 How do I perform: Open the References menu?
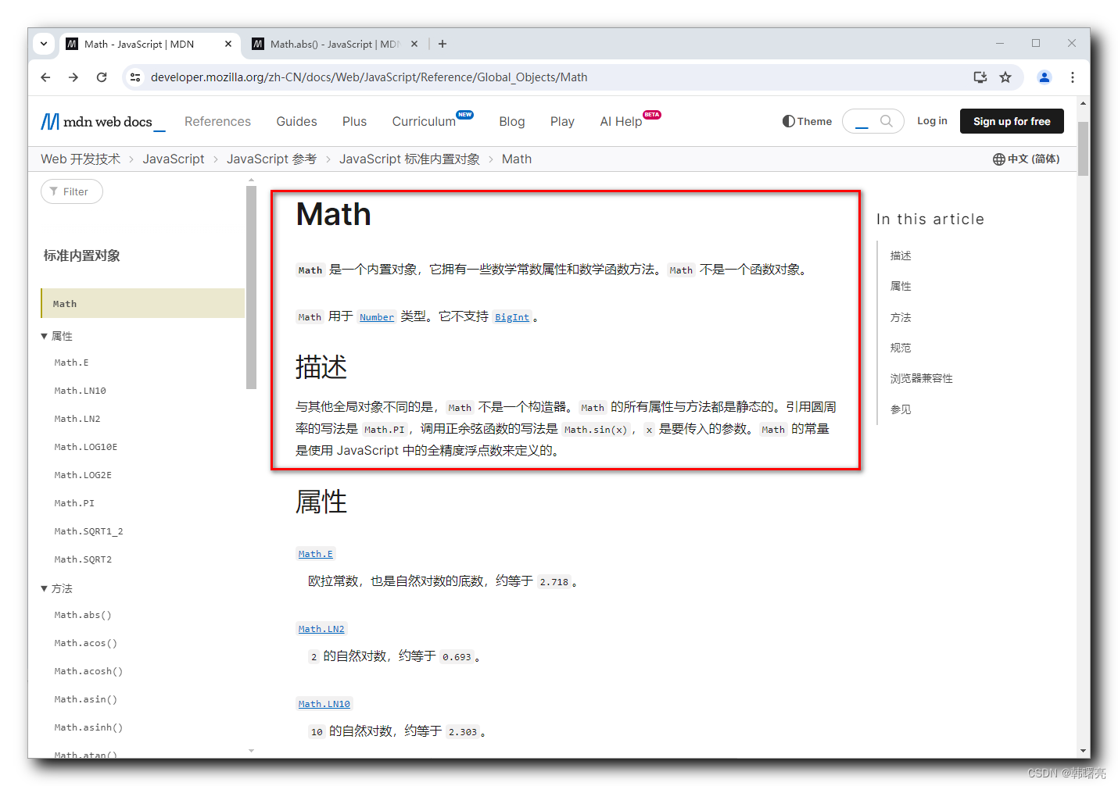click(217, 122)
